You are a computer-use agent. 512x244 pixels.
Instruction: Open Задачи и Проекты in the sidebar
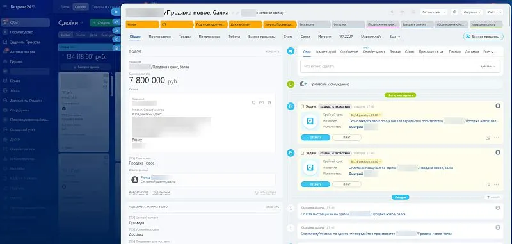coord(25,42)
